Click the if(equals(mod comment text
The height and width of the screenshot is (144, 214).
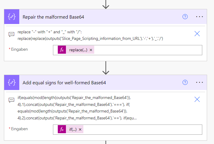click(x=77, y=108)
